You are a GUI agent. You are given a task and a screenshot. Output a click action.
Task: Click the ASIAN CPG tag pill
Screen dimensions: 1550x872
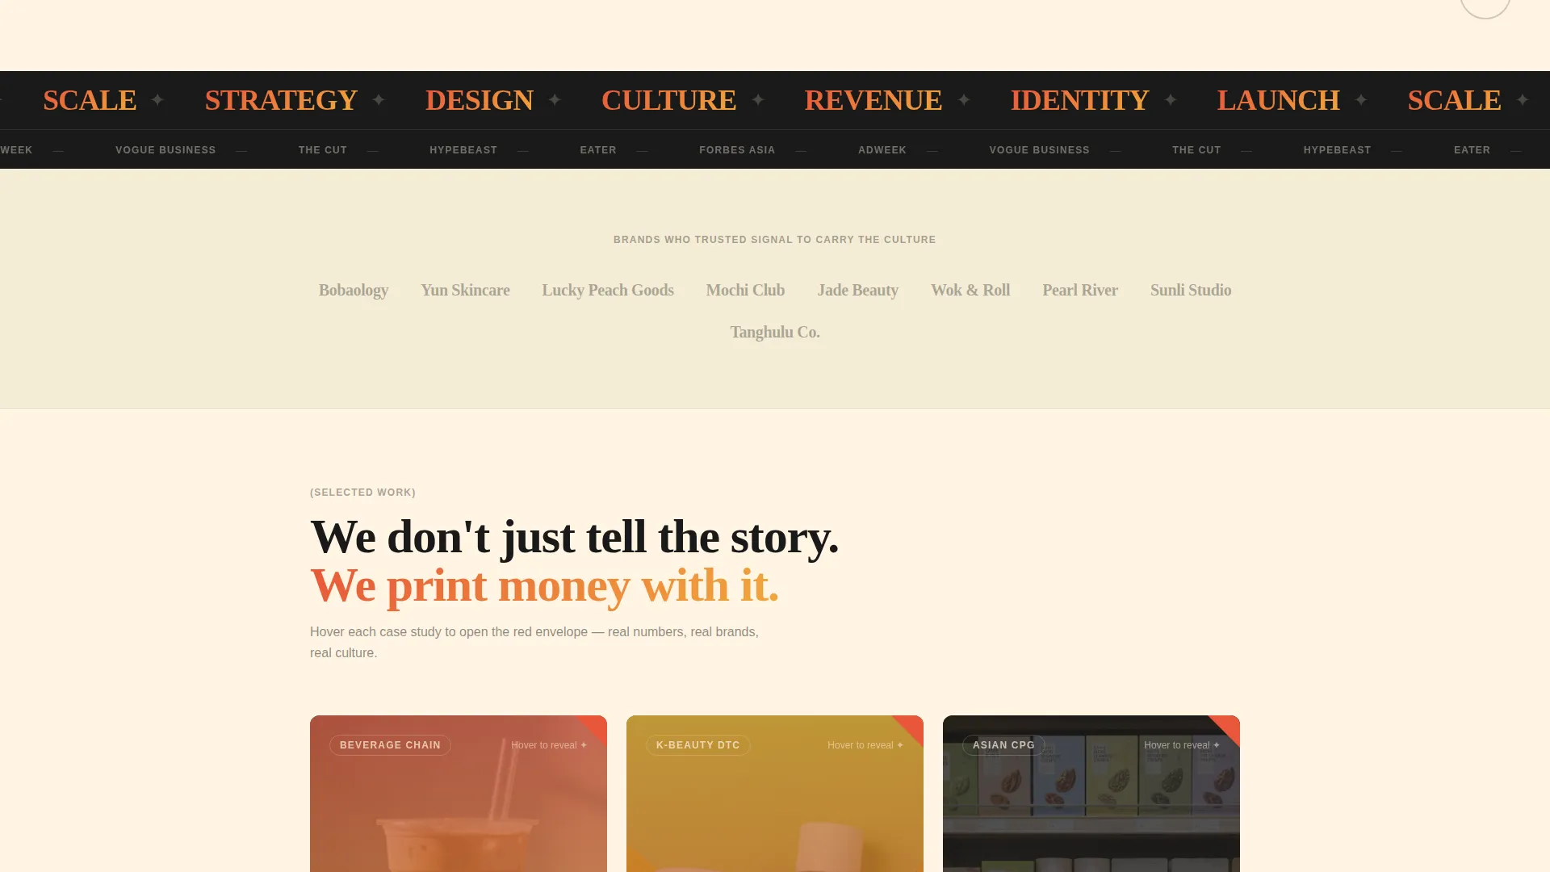(1003, 745)
